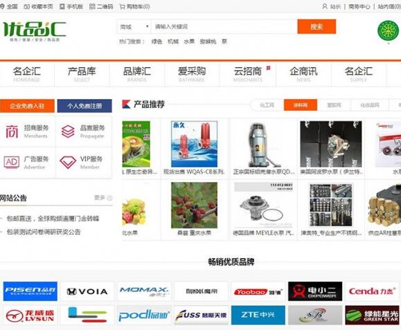Open the 供应AR柱塞泵 product thumbnail
The image size is (401, 330).
click(x=384, y=205)
